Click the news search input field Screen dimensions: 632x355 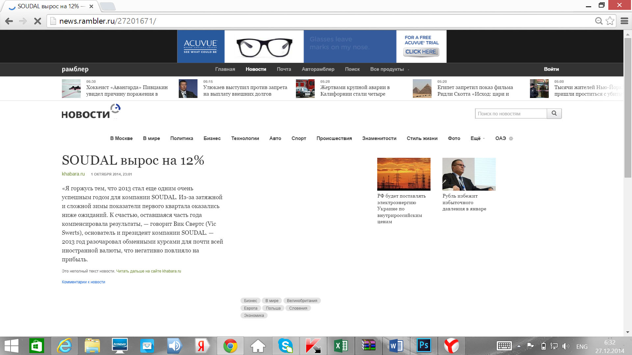point(511,114)
